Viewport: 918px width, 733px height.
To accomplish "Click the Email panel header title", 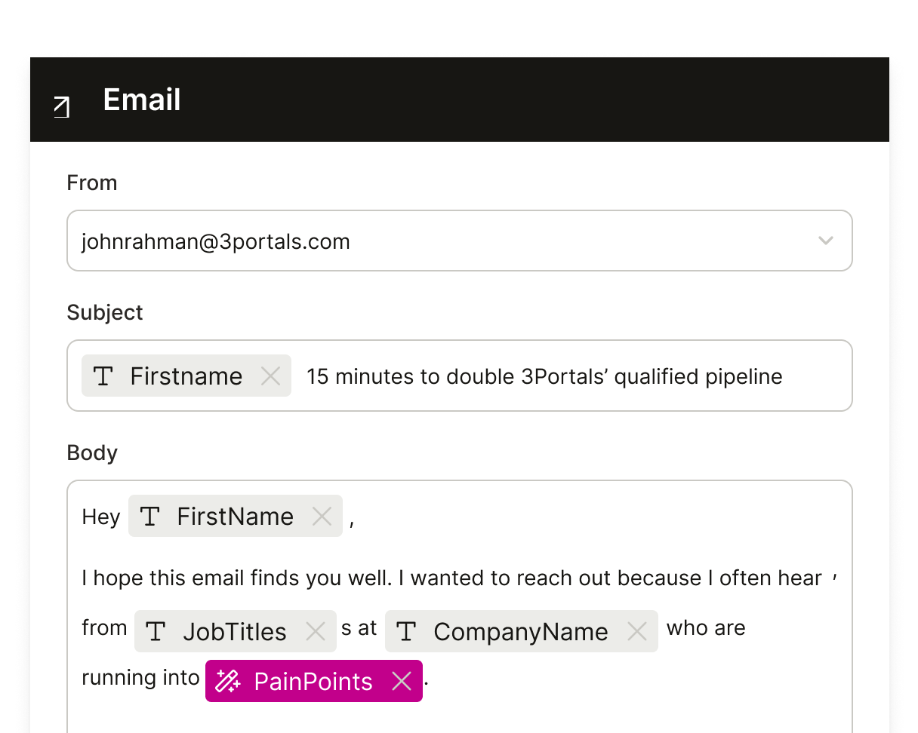I will point(141,100).
